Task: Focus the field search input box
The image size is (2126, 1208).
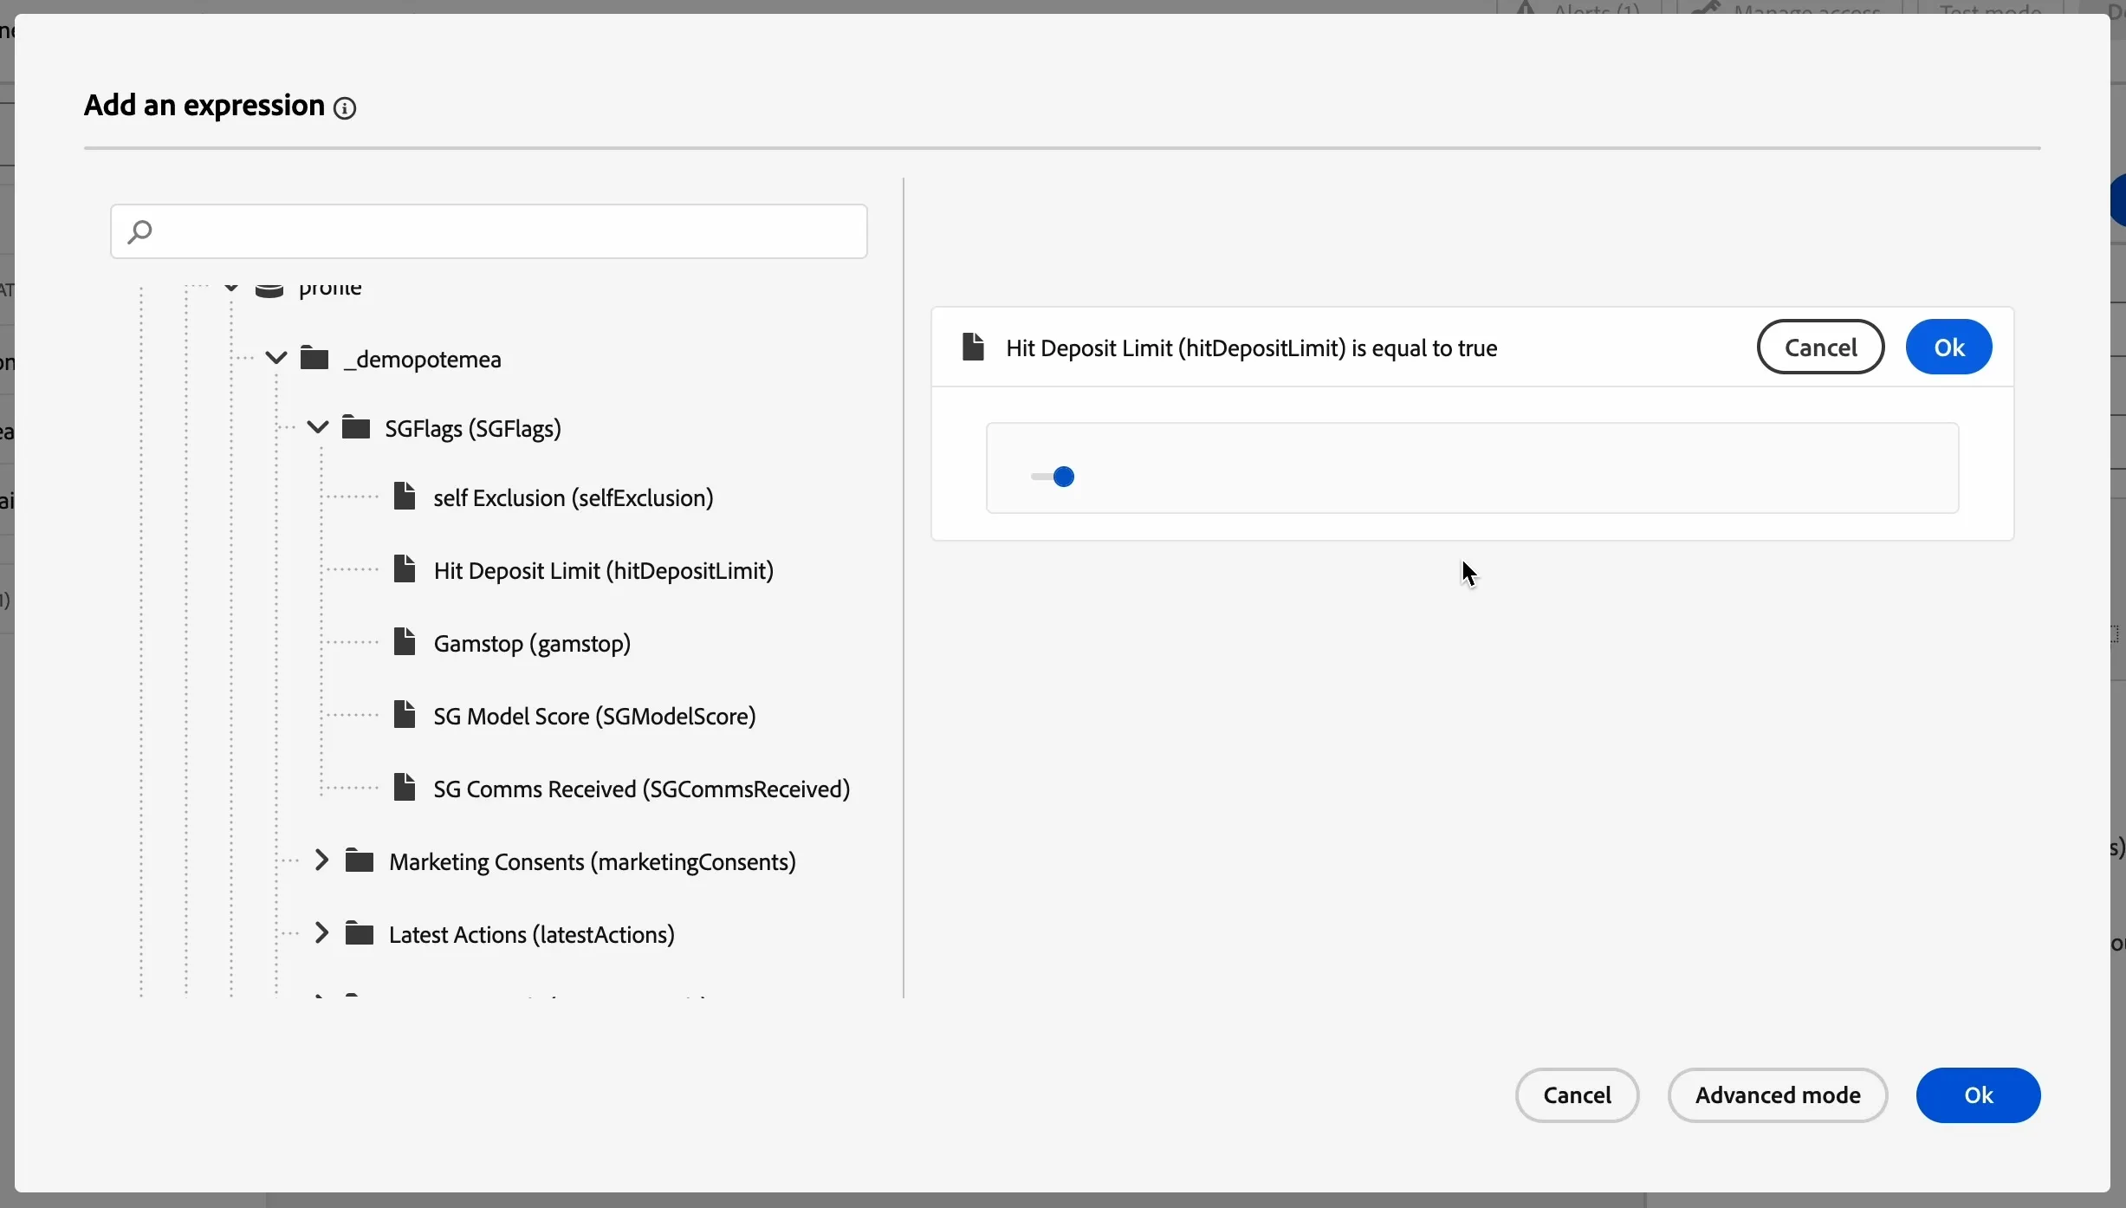Action: (489, 231)
